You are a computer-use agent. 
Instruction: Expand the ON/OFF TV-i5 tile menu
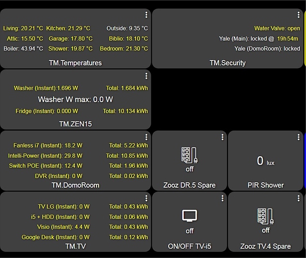click(222, 198)
